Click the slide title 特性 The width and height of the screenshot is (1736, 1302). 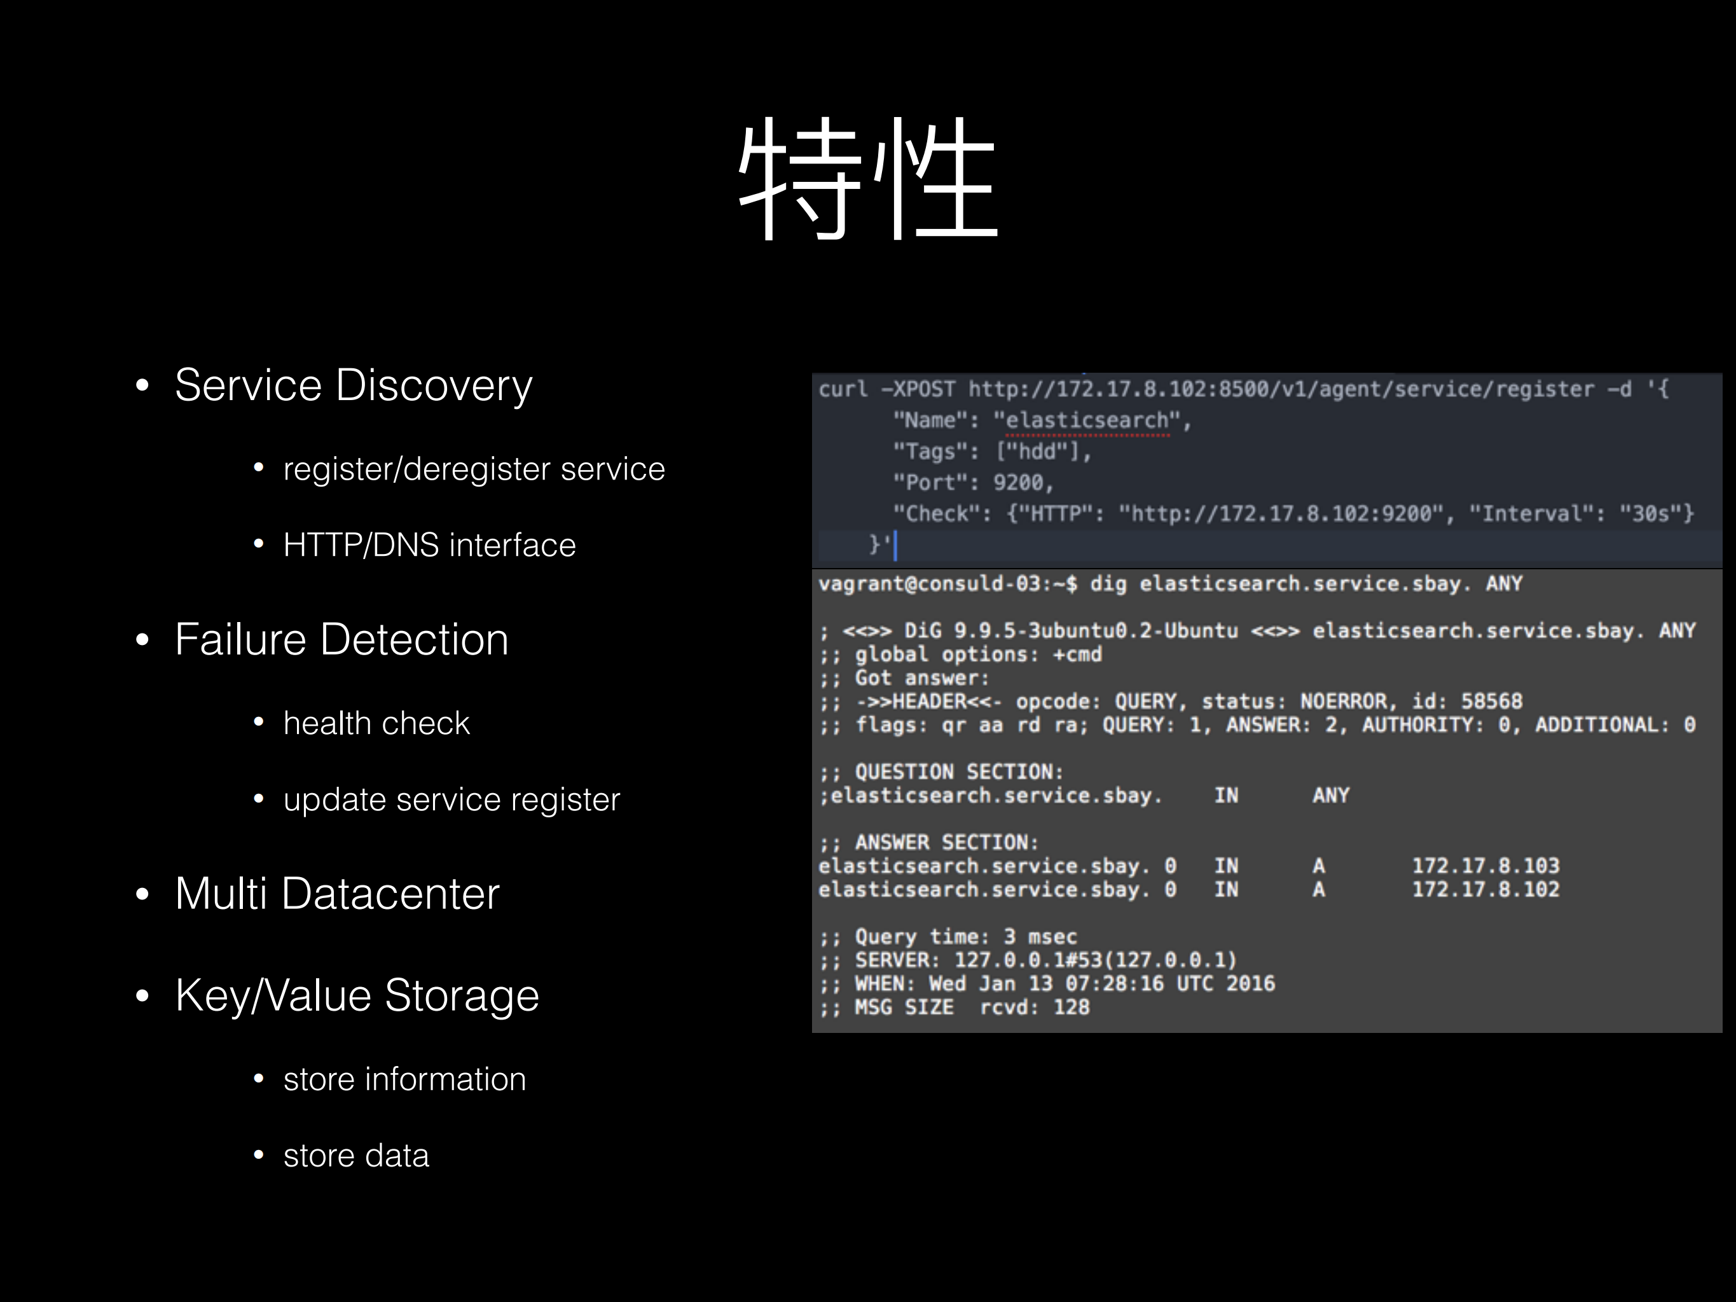867,179
